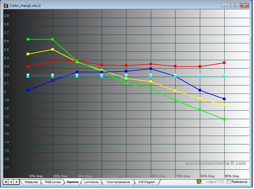
Task: Close the current view with the X button
Action: point(6,182)
